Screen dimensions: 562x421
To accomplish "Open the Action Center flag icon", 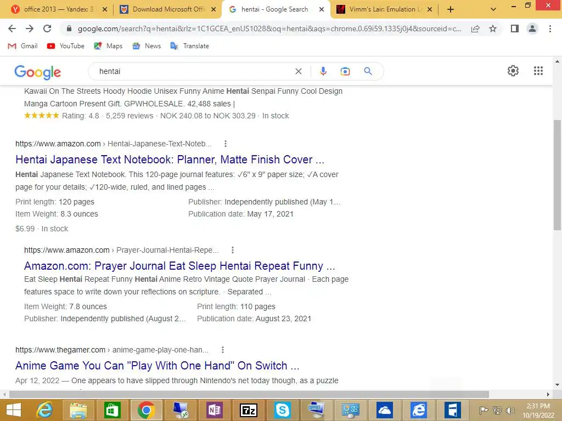I will pos(484,410).
